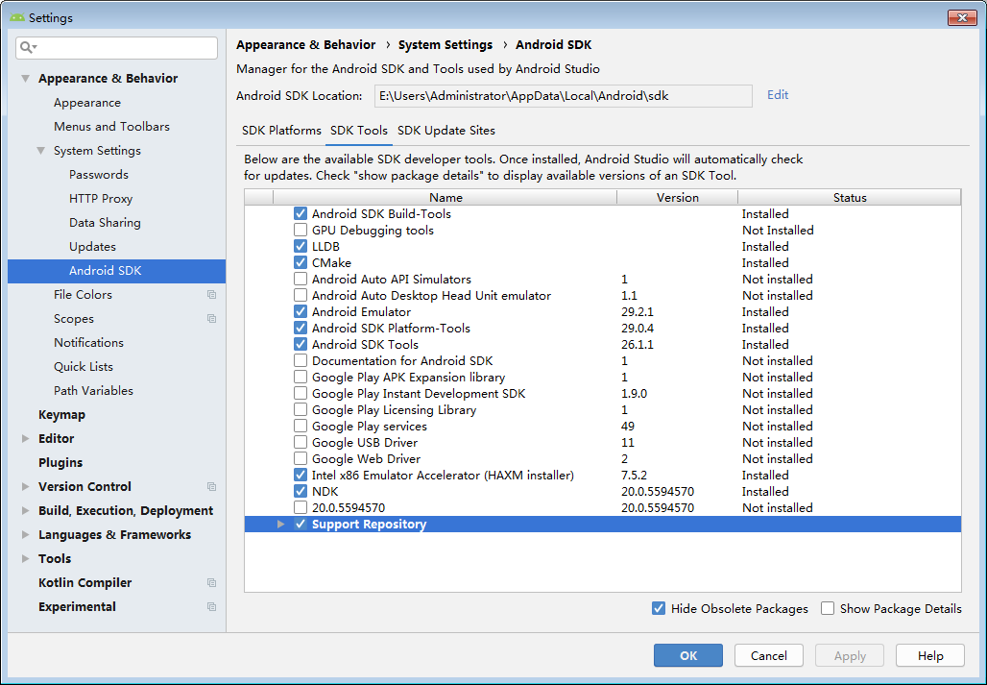
Task: Click version 29.0.4 of Platform-Tools
Action: [x=637, y=328]
